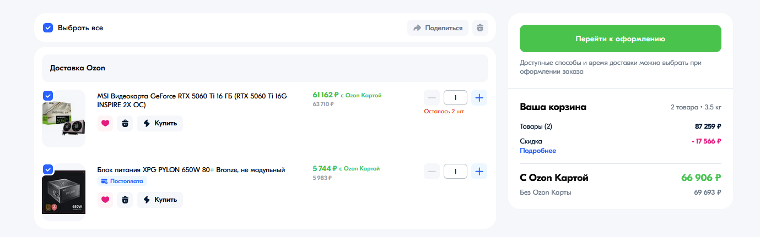
Task: Click the discount amount '- 17 566 ₽'
Action: [x=707, y=141]
